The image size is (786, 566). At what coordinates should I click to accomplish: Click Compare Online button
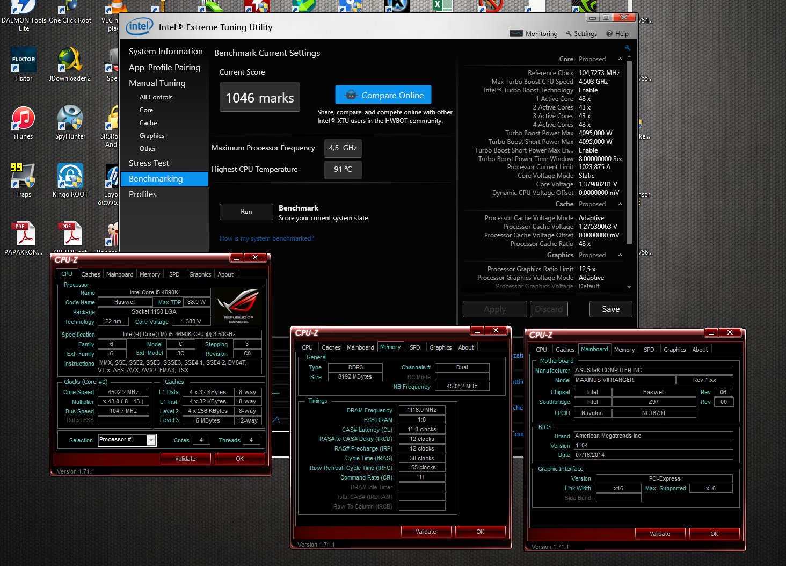pos(383,95)
